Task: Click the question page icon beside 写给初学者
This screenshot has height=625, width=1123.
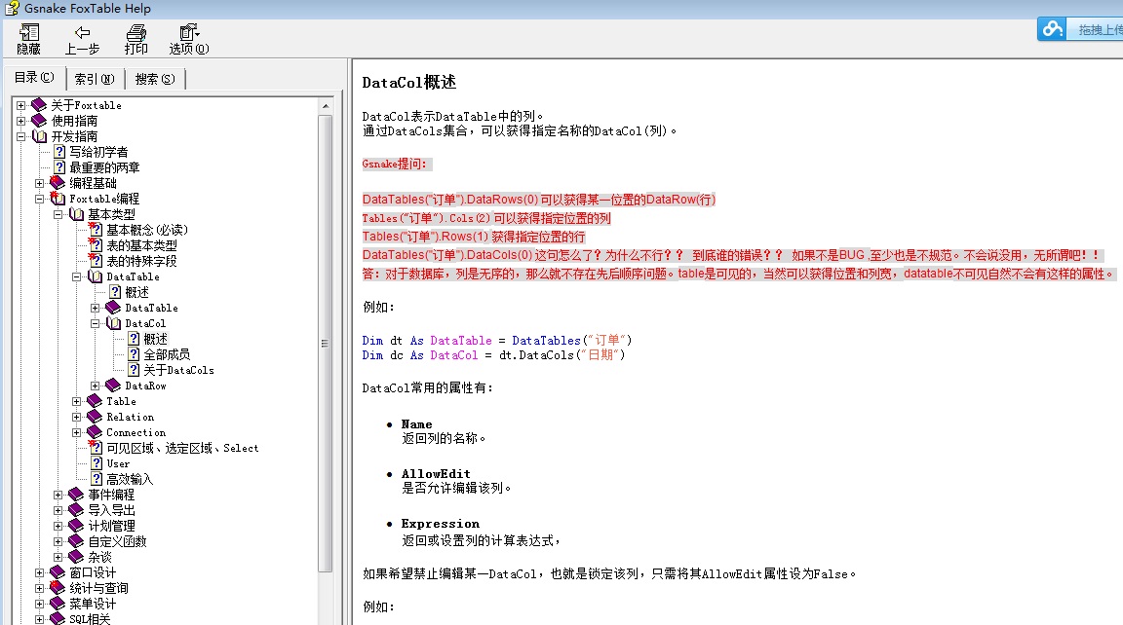Action: (x=59, y=152)
